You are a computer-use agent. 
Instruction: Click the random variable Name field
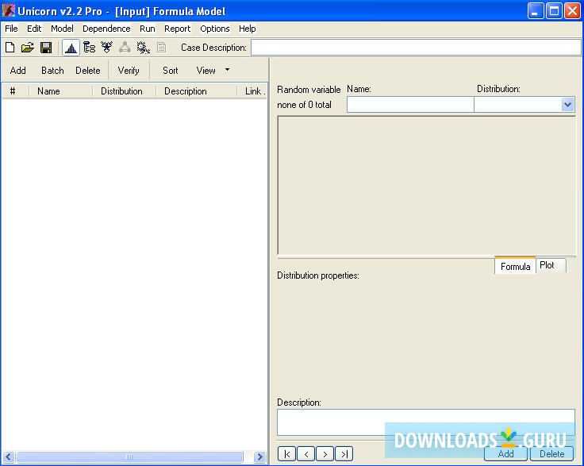pyautogui.click(x=410, y=105)
